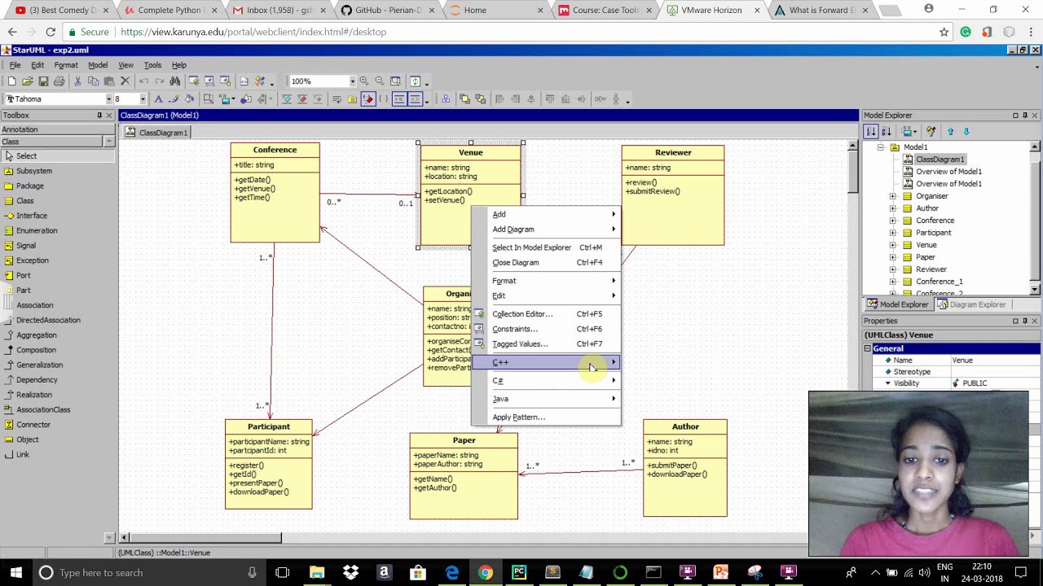This screenshot has width=1043, height=586.
Task: Click the Name property value Venue
Action: (994, 361)
